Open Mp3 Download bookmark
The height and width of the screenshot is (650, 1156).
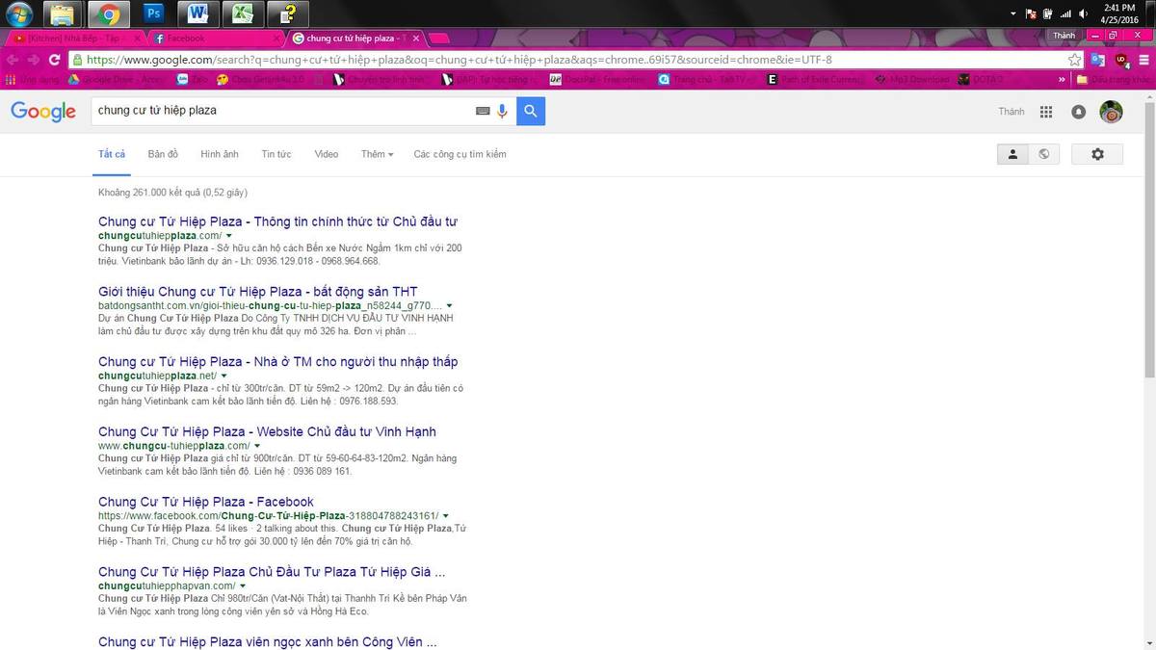911,80
